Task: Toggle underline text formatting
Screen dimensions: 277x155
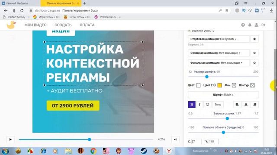Action: 207,105
